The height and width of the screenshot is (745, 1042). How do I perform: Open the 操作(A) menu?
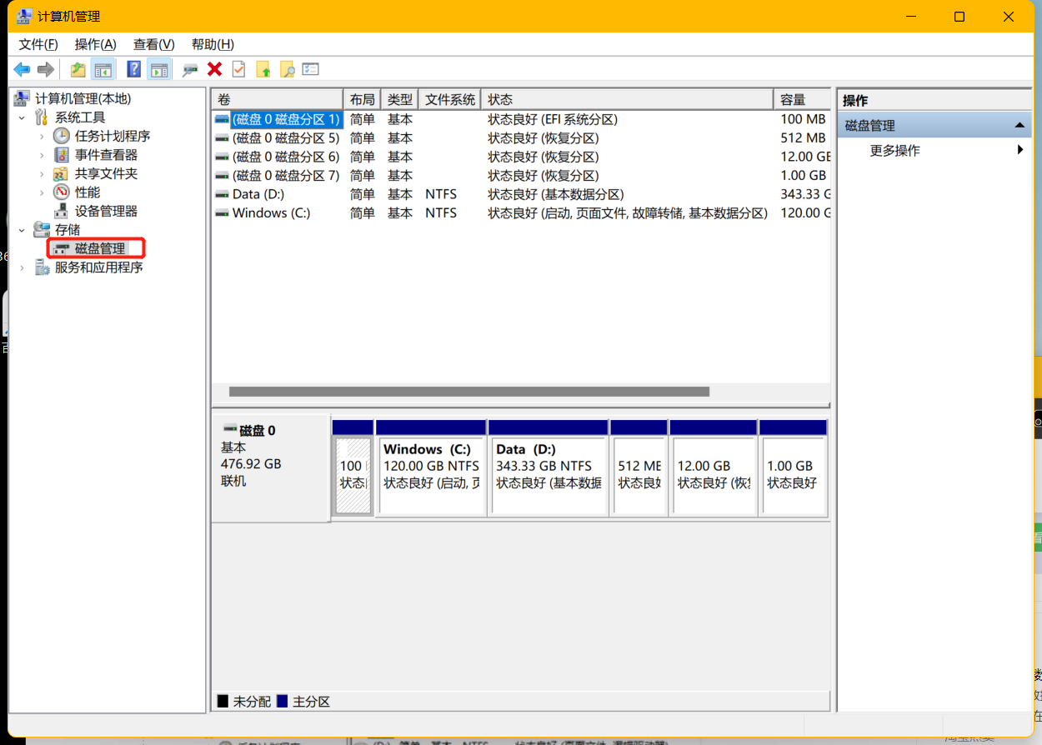tap(95, 44)
